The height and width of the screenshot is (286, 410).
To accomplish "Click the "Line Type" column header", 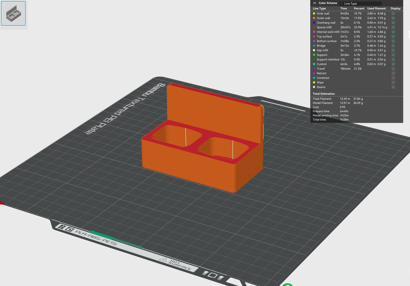I will 319,8.
